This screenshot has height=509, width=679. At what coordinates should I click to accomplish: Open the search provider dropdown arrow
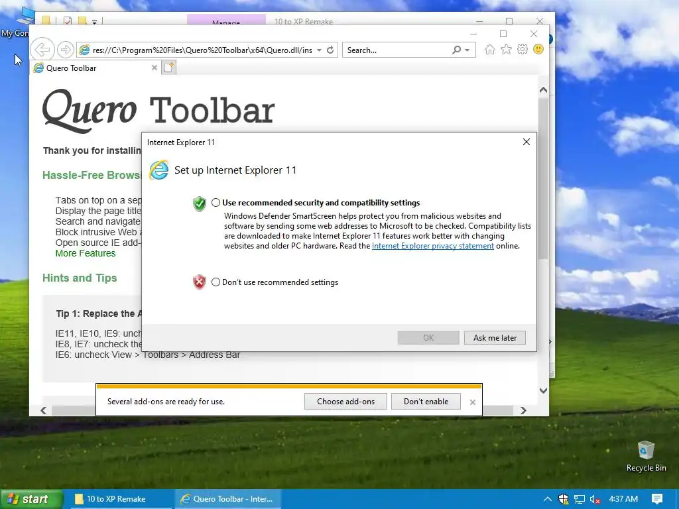pyautogui.click(x=467, y=50)
